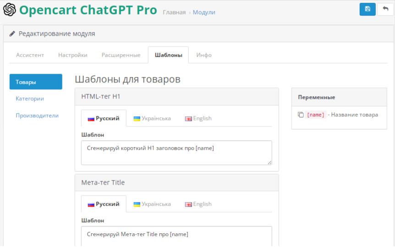Click the Модули breadcrumb link
This screenshot has height=247, width=395.
click(204, 12)
